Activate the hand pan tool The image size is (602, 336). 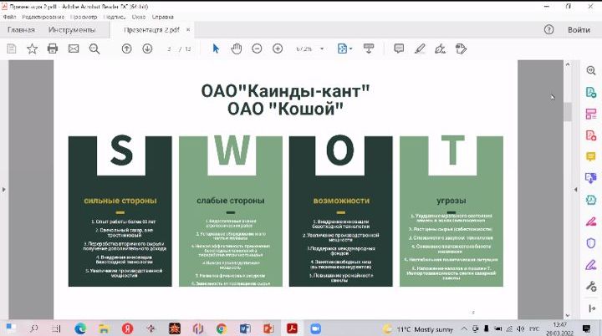(x=236, y=48)
